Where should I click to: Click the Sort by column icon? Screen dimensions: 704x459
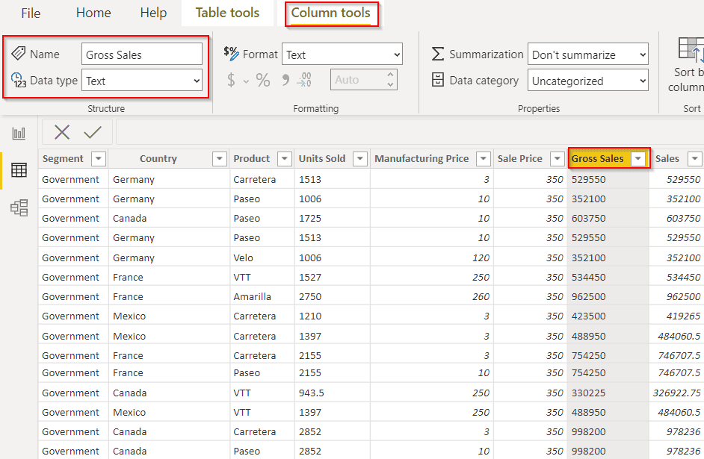[691, 50]
